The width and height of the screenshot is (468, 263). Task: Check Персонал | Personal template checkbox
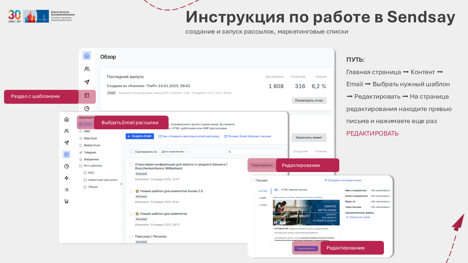click(x=131, y=236)
